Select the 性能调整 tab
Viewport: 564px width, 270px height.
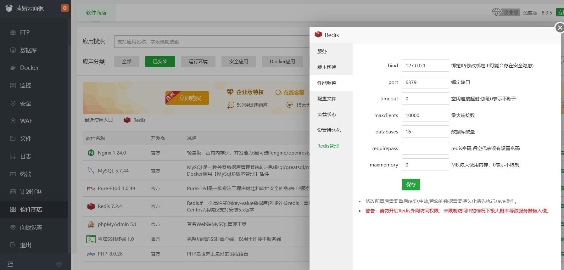[331, 83]
